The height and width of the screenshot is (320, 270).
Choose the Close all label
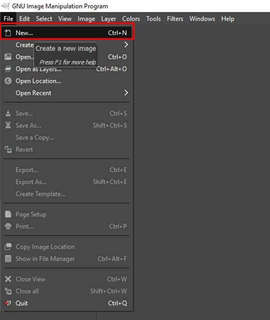pos(27,291)
